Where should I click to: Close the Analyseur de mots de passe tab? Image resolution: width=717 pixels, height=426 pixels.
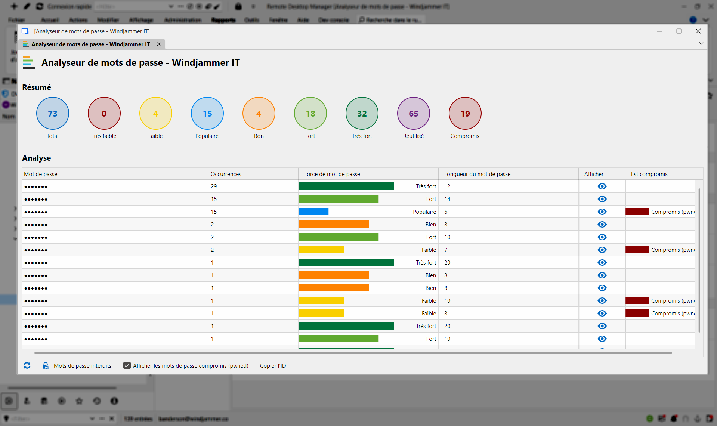point(159,44)
